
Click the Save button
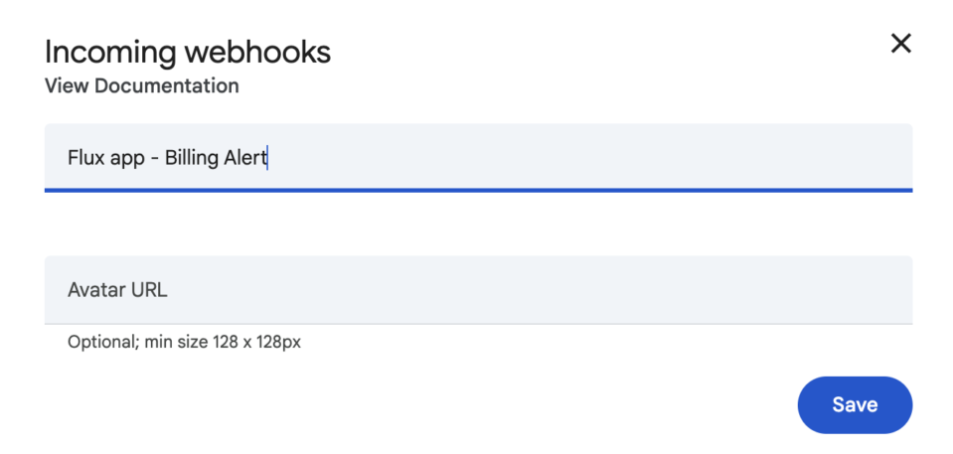coord(855,404)
